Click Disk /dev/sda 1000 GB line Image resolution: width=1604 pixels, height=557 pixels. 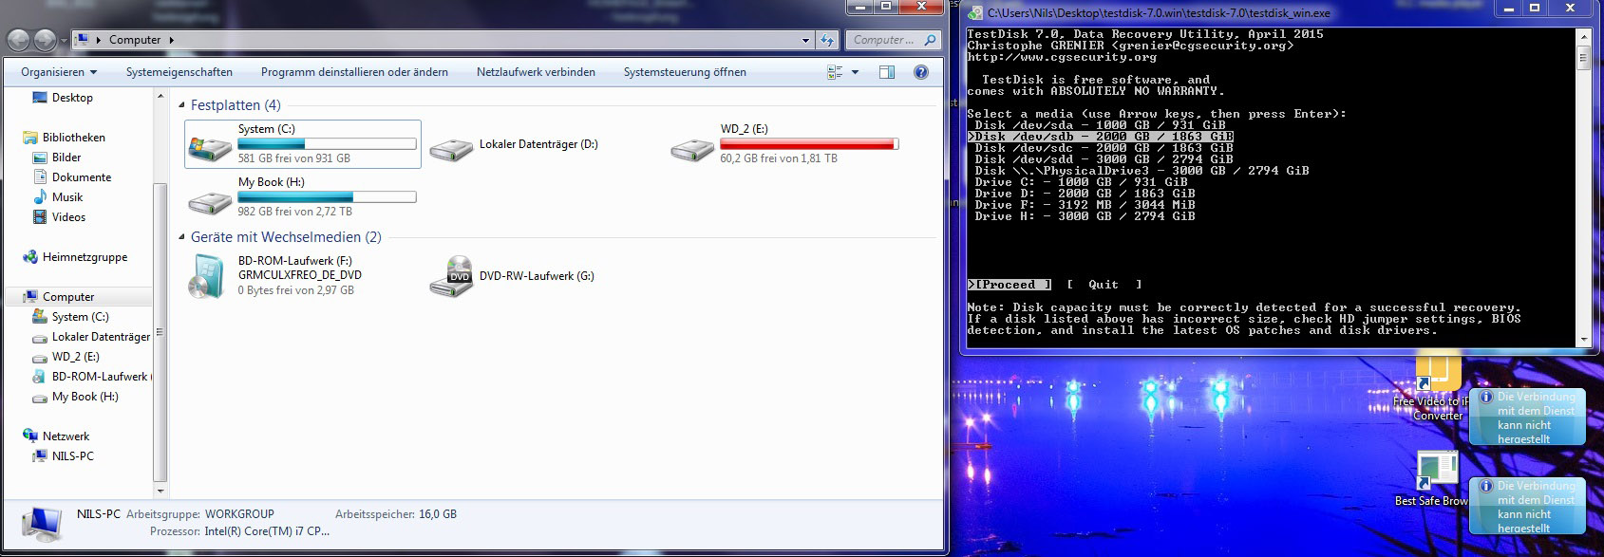point(1101,125)
